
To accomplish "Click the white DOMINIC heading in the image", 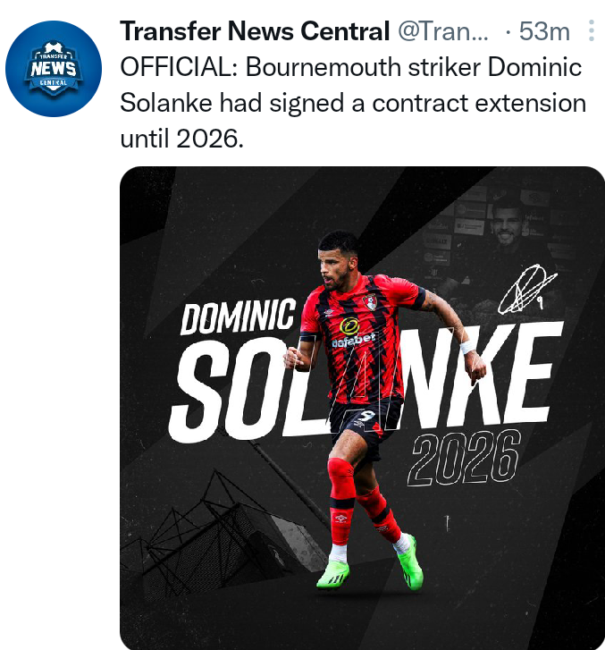I will tap(238, 316).
